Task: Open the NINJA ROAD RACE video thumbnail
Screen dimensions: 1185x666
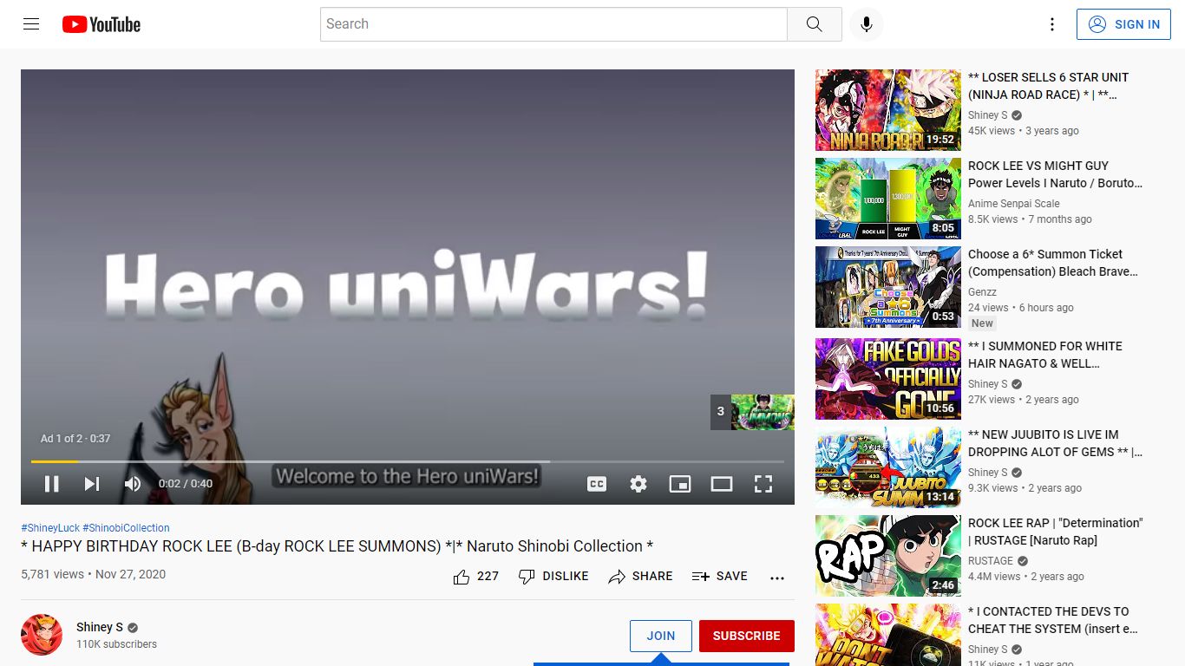Action: 888,110
